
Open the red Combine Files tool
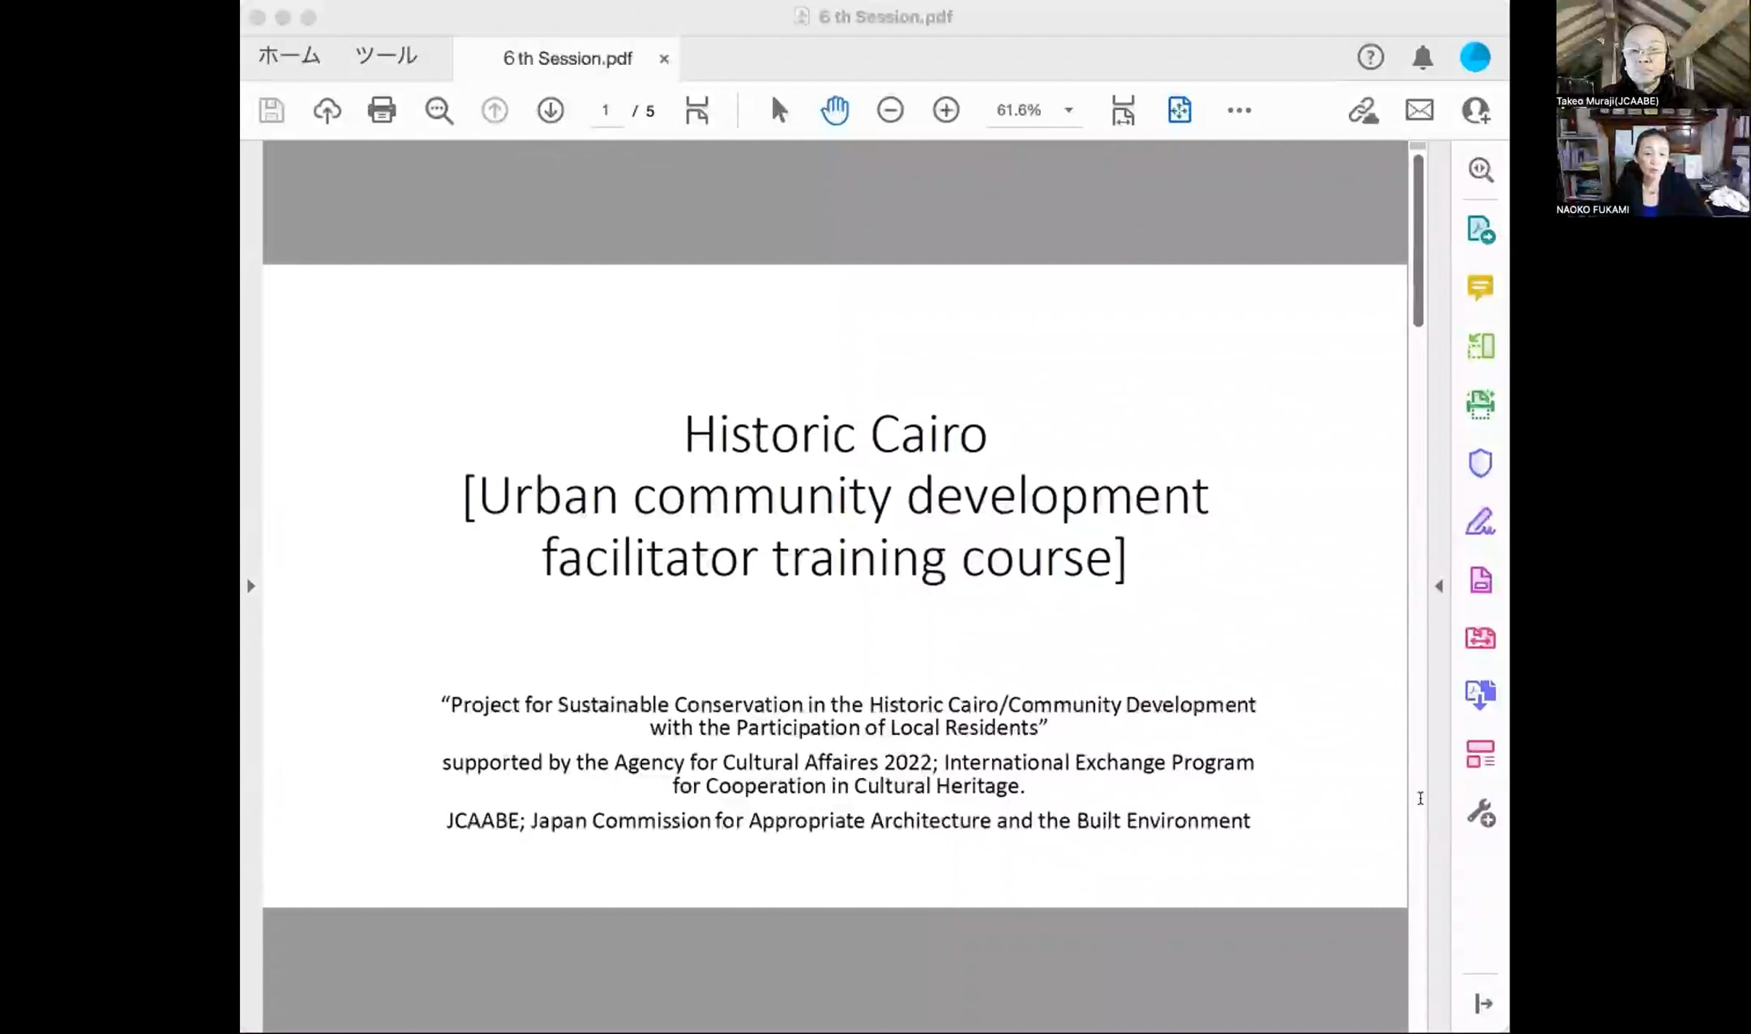point(1480,638)
